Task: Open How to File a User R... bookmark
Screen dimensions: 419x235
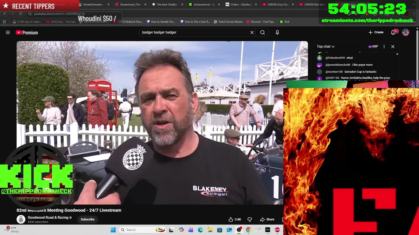Action: [195, 22]
